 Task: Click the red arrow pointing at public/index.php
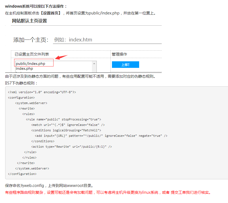click(61, 57)
